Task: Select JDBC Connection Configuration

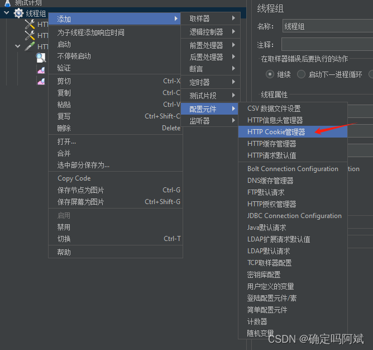Action: coord(293,216)
